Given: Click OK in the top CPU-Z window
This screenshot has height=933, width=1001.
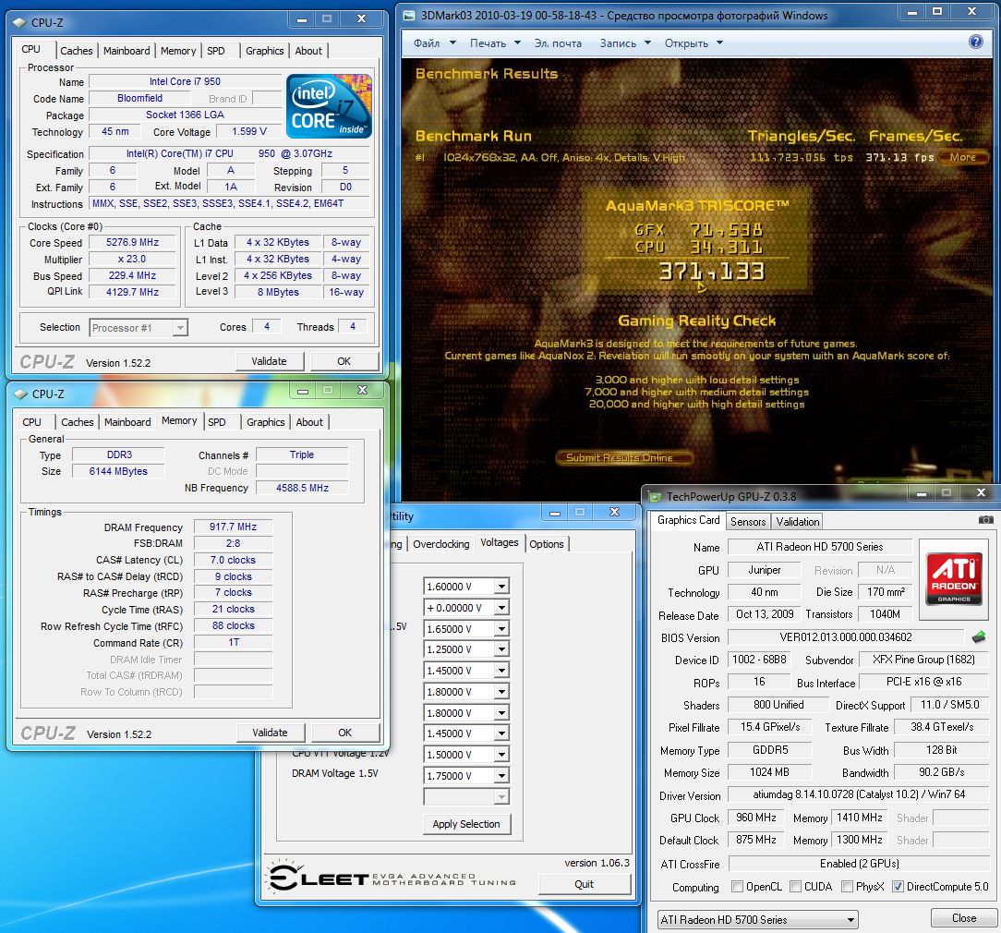Looking at the screenshot, I should pyautogui.click(x=344, y=361).
